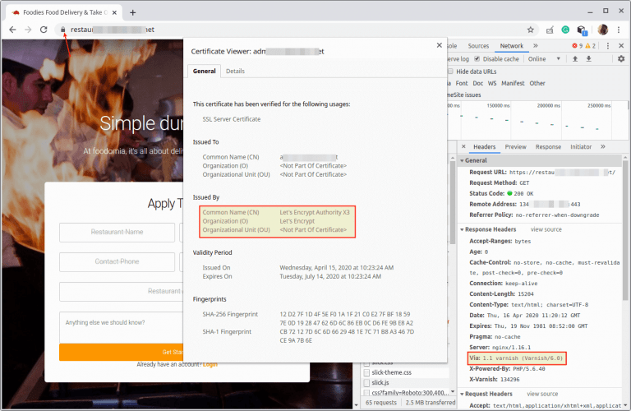Select the General tab in Certificate Viewer
This screenshot has width=631, height=411.
click(x=204, y=71)
